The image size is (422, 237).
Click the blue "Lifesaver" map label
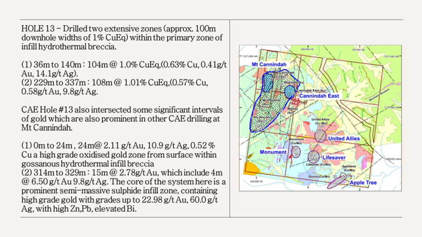tap(334, 157)
